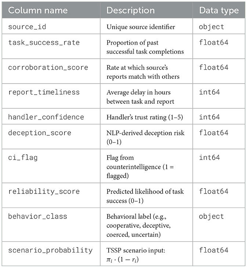Select the report_timeliness row label
This screenshot has height=268, width=247.
[44, 92]
